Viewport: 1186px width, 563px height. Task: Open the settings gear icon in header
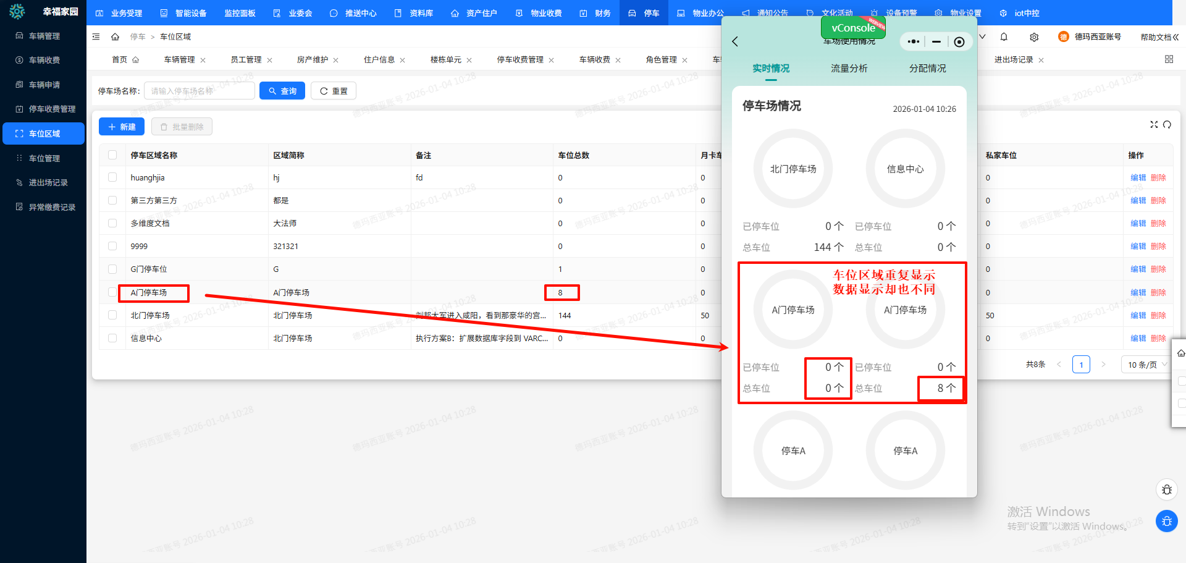click(x=1034, y=37)
